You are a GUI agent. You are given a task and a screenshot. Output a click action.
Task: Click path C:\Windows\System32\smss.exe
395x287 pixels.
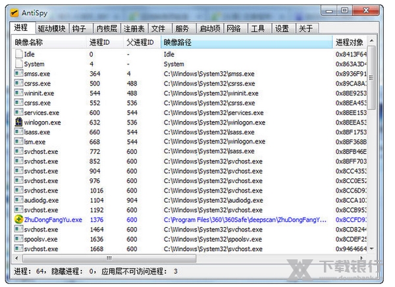point(209,74)
